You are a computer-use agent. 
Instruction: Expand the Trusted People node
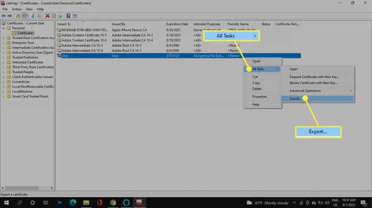(3, 72)
